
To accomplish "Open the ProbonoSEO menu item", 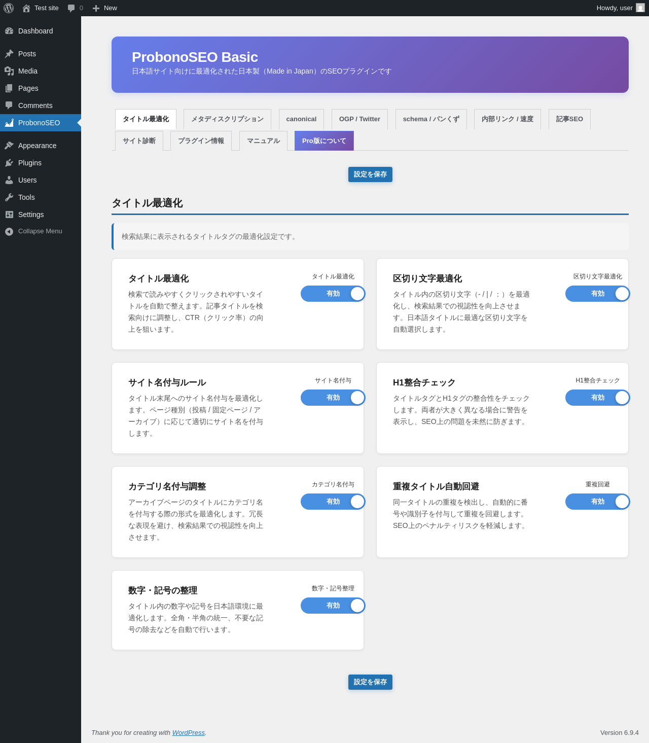I will (41, 123).
